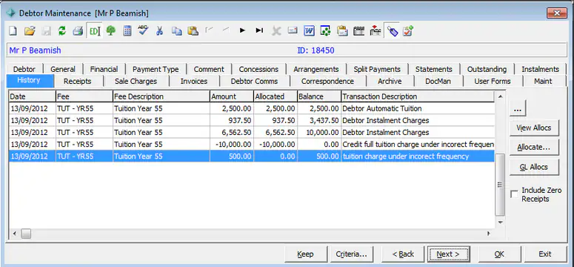
Task: Sort by the Amount column header
Action: [x=232, y=96]
